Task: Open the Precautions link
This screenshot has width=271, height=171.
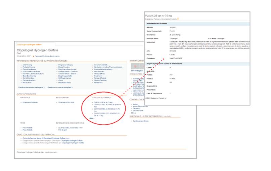Action: point(27,83)
